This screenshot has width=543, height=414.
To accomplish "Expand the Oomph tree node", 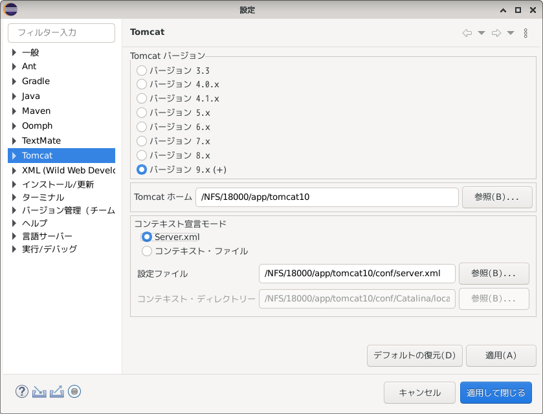I will (x=14, y=126).
